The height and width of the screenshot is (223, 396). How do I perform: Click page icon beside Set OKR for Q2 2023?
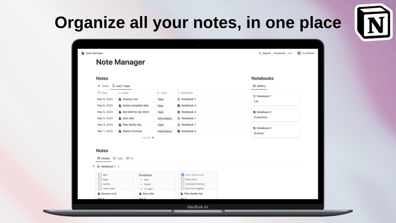(120, 112)
